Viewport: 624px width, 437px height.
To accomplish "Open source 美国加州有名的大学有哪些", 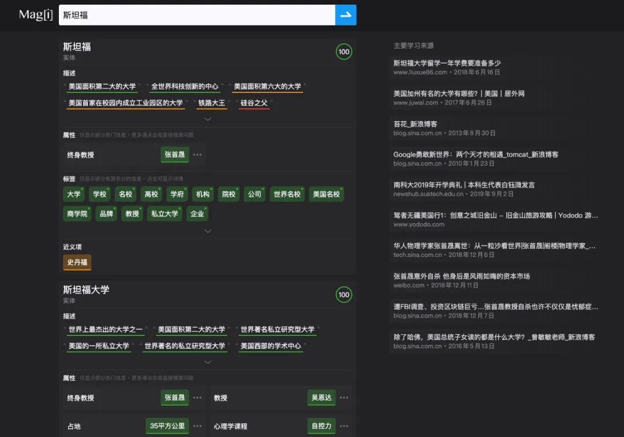I will (459, 94).
